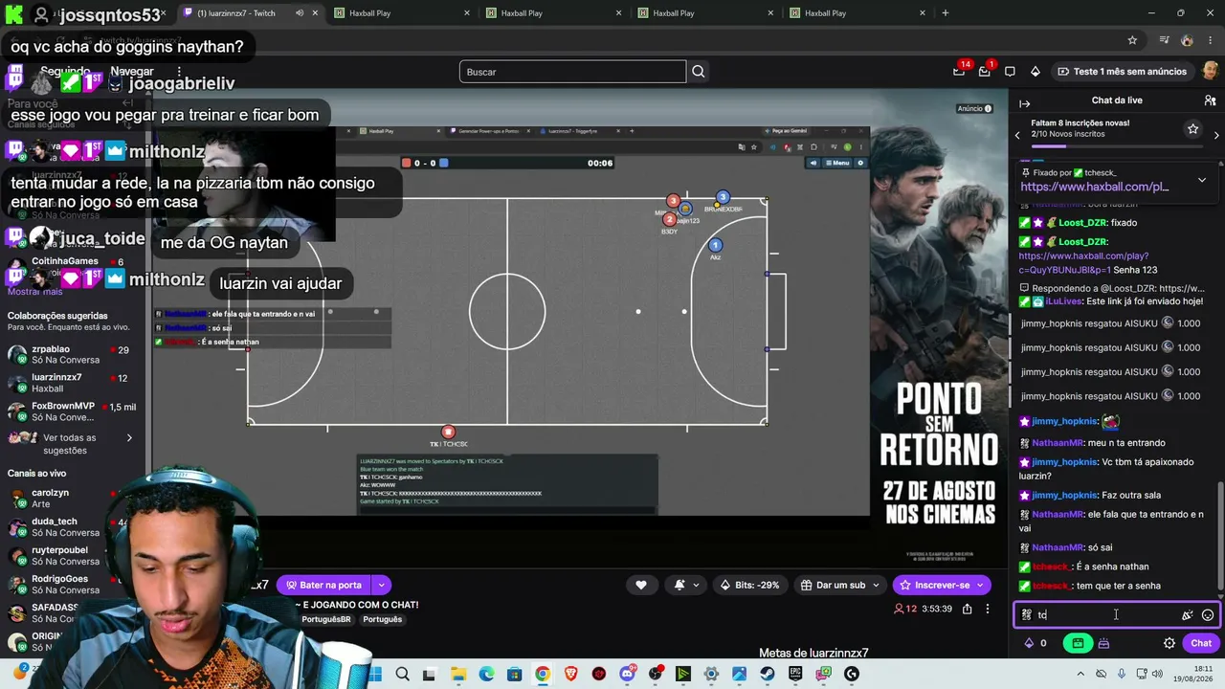Collapse the live chat panel
The width and height of the screenshot is (1225, 689).
coord(1024,103)
